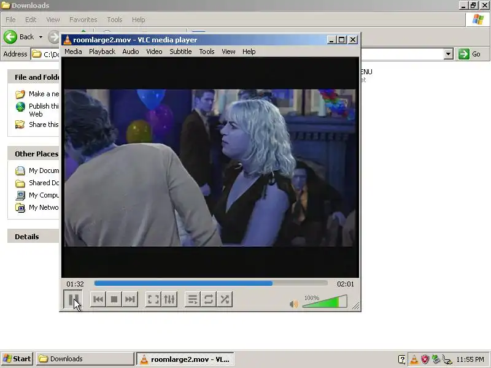The width and height of the screenshot is (491, 368).
Task: Pause the video in VLC
Action: pos(73,299)
